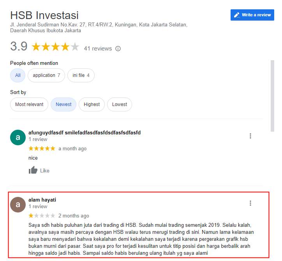This screenshot has width=282, height=261.
Task: Click the five-star rating on the first review
Action: 42,148
